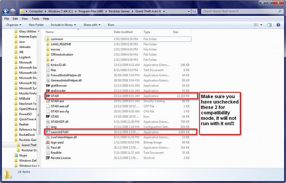Click the ReadMe text document icon
This screenshot has height=183, width=286.
click(48, 153)
